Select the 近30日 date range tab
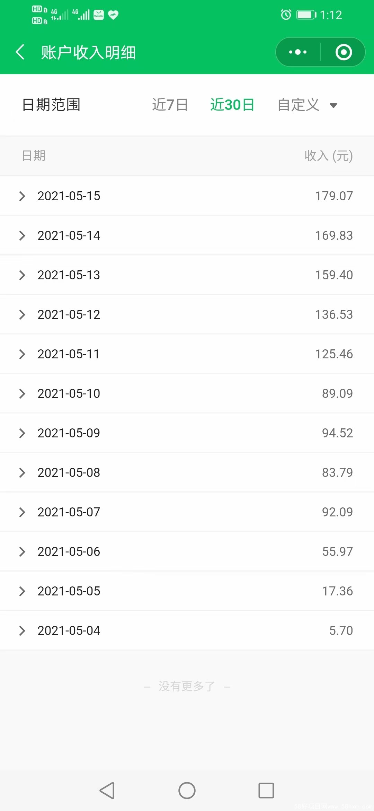This screenshot has height=811, width=374. point(232,105)
